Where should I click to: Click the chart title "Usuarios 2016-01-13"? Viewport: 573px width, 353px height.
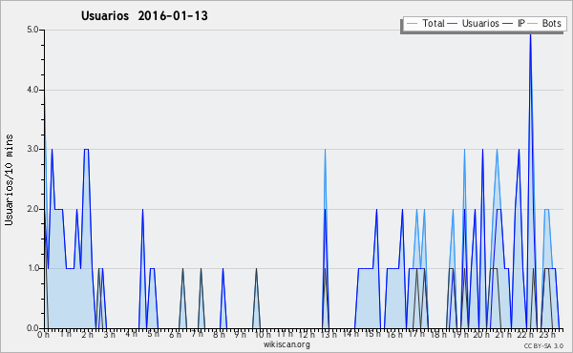point(144,15)
